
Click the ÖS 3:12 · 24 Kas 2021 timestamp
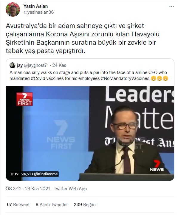point(28,189)
